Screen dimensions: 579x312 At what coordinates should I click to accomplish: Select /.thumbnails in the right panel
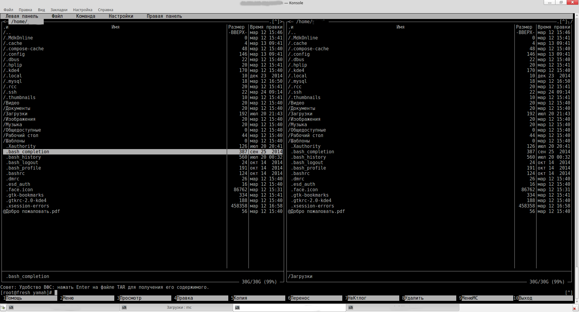point(429,98)
